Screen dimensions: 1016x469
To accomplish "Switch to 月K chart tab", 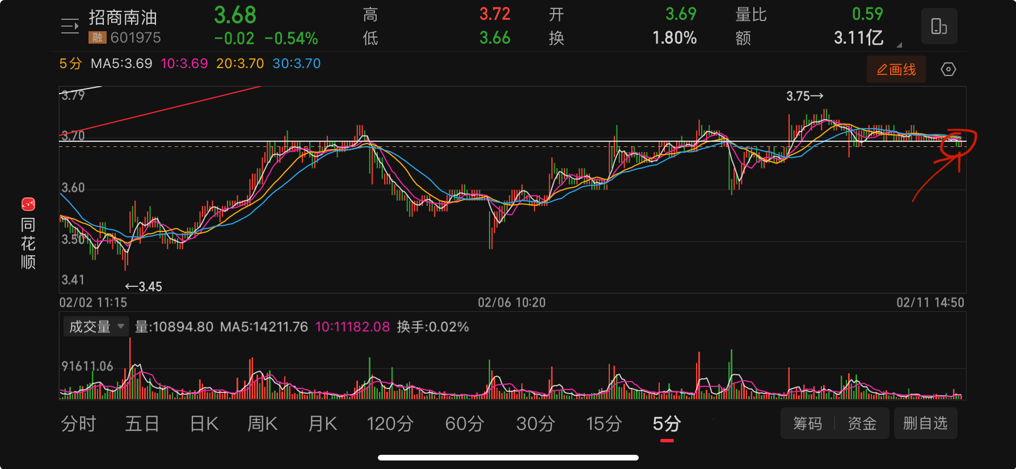I will click(322, 424).
